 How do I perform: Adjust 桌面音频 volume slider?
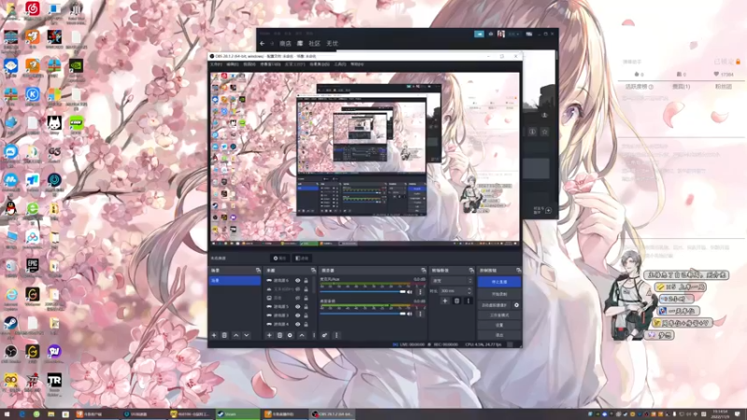pyautogui.click(x=364, y=314)
